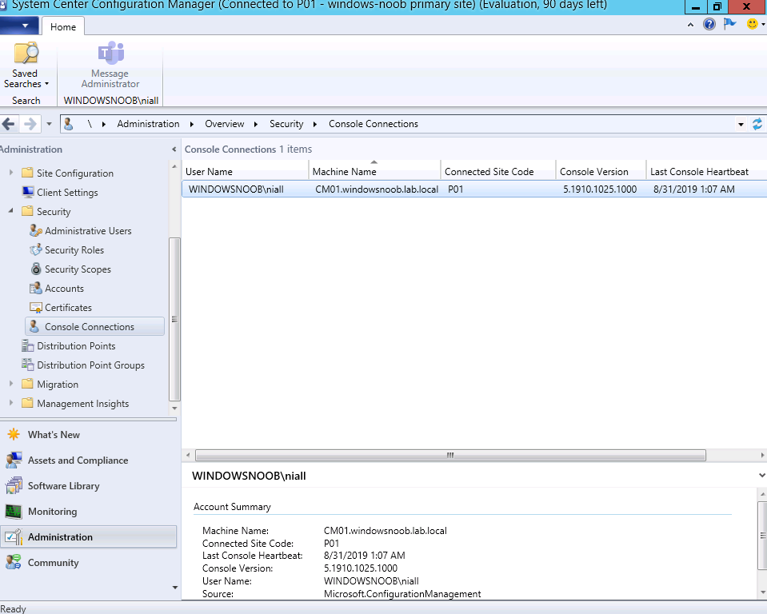Click the Security folder icon
Screen dimensions: 767x614
click(27, 211)
